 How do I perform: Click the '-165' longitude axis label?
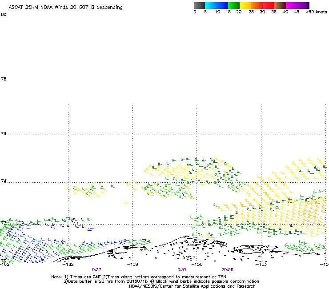pyautogui.click(x=4, y=265)
